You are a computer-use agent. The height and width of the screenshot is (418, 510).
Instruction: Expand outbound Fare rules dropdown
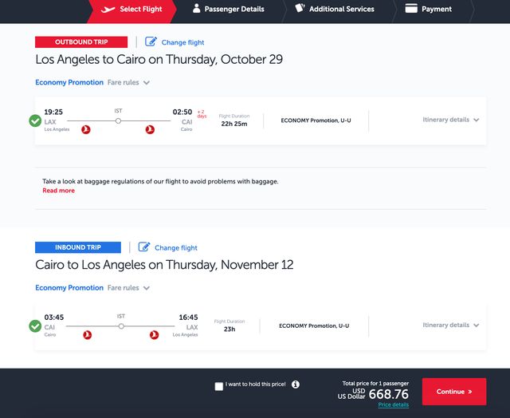coord(129,83)
